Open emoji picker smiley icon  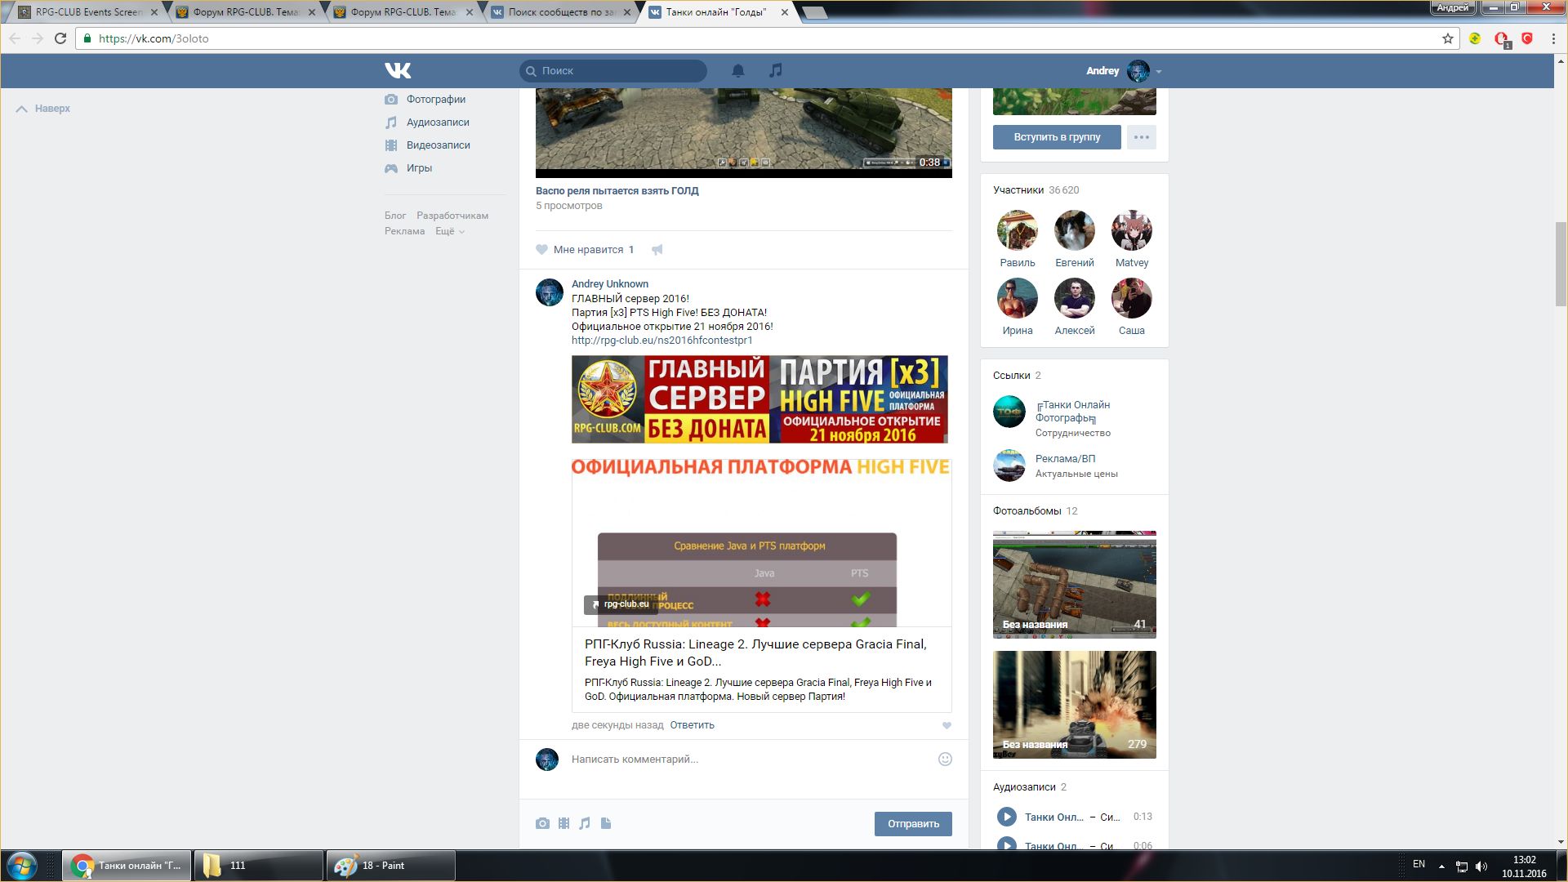pyautogui.click(x=945, y=759)
